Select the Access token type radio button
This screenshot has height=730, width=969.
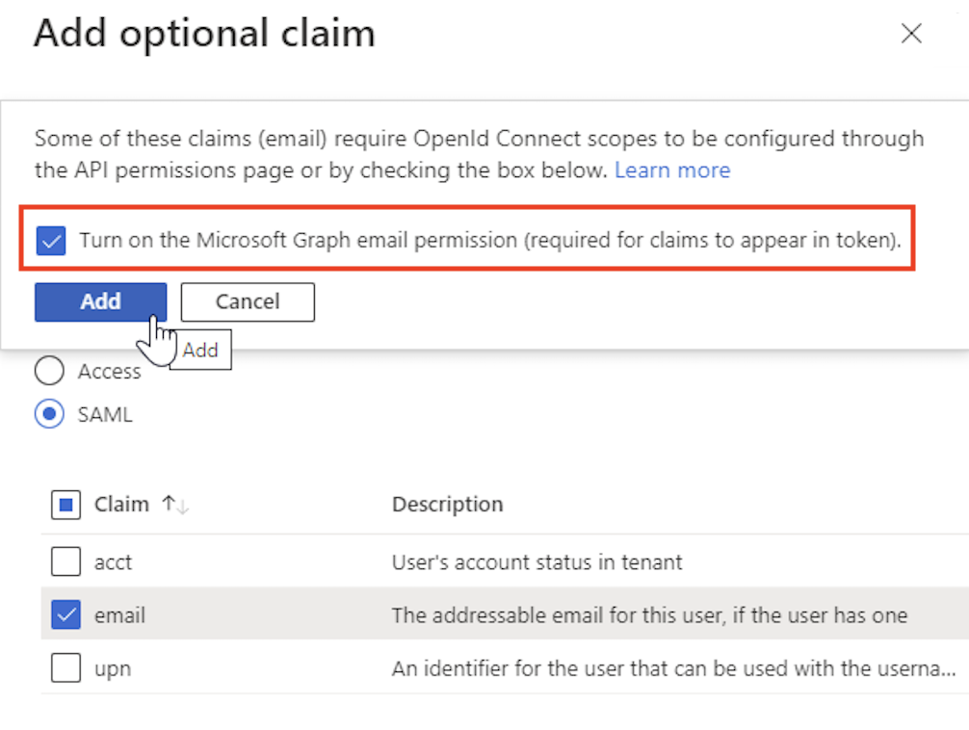(50, 371)
